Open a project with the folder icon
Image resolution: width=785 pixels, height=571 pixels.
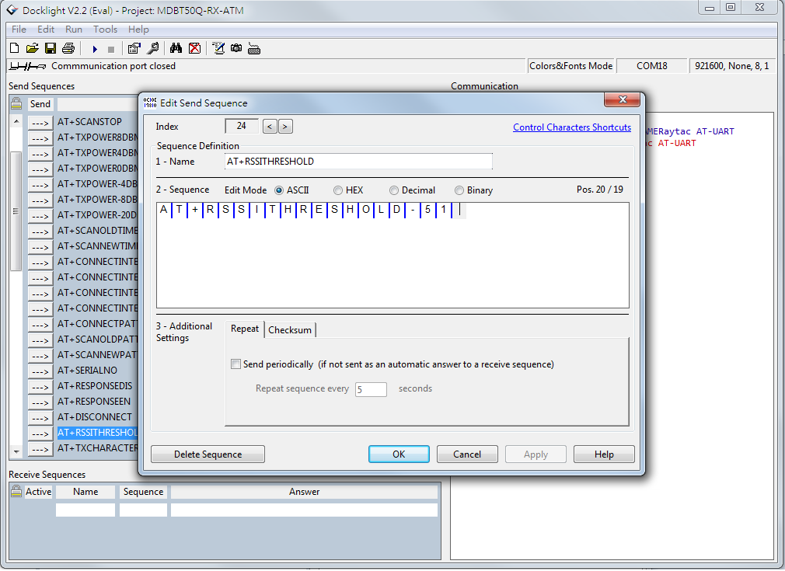tap(33, 48)
